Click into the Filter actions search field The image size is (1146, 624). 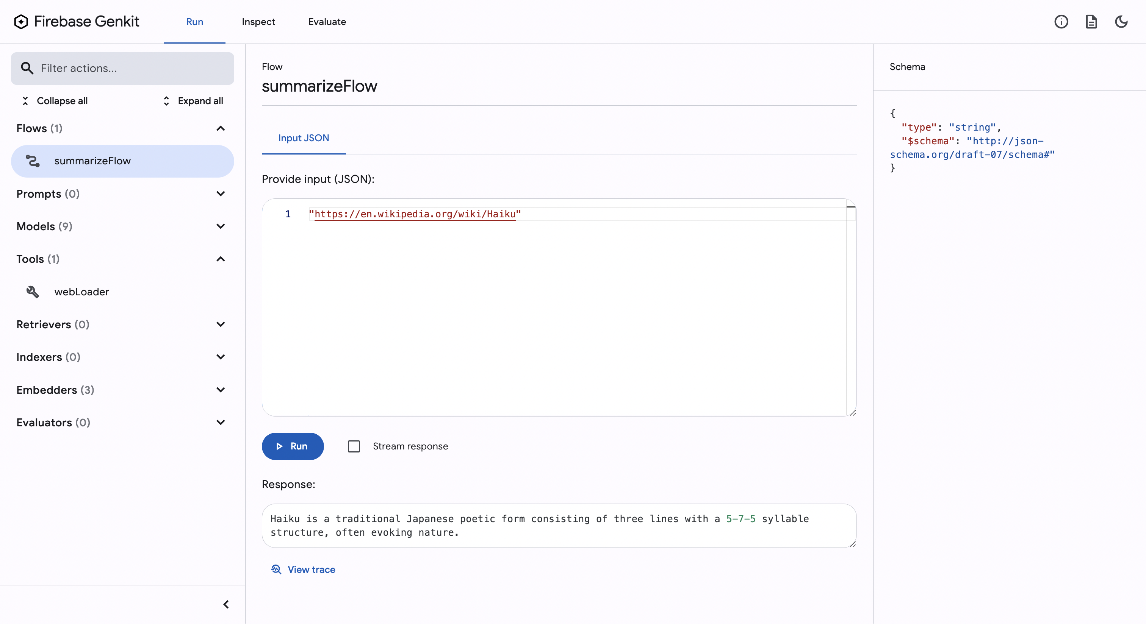133,68
